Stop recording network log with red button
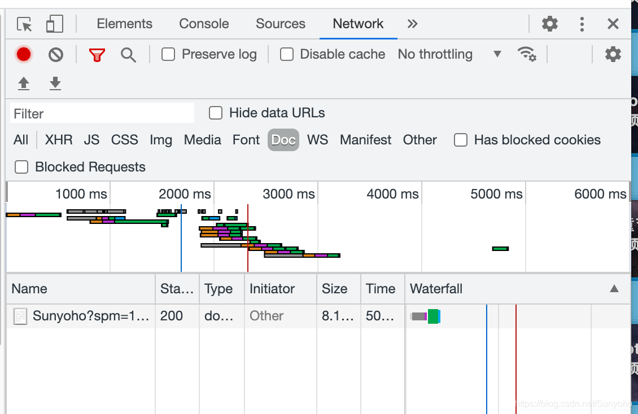638x414 pixels. pos(24,55)
